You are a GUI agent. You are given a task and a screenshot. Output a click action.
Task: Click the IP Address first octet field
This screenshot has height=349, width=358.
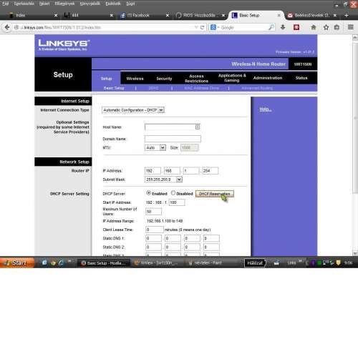pyautogui.click(x=153, y=171)
